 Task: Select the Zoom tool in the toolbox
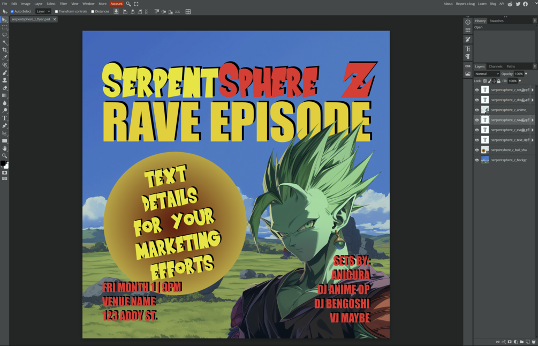[4, 156]
